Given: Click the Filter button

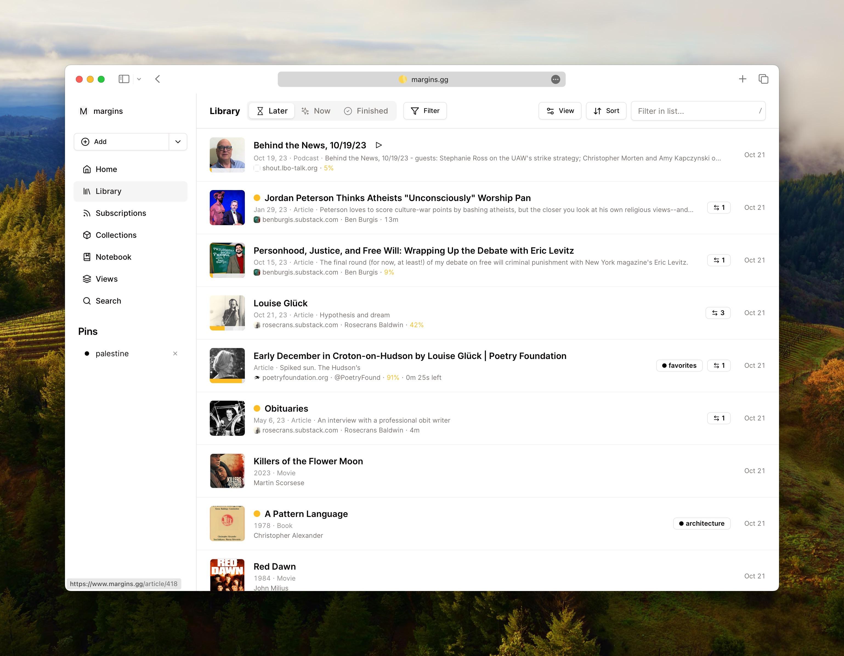Looking at the screenshot, I should [425, 111].
